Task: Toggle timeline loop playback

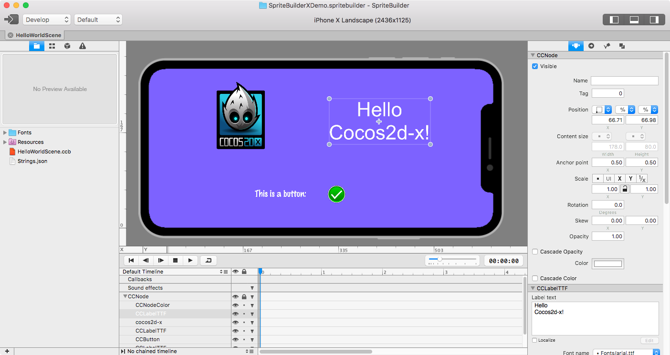Action: [x=209, y=261]
